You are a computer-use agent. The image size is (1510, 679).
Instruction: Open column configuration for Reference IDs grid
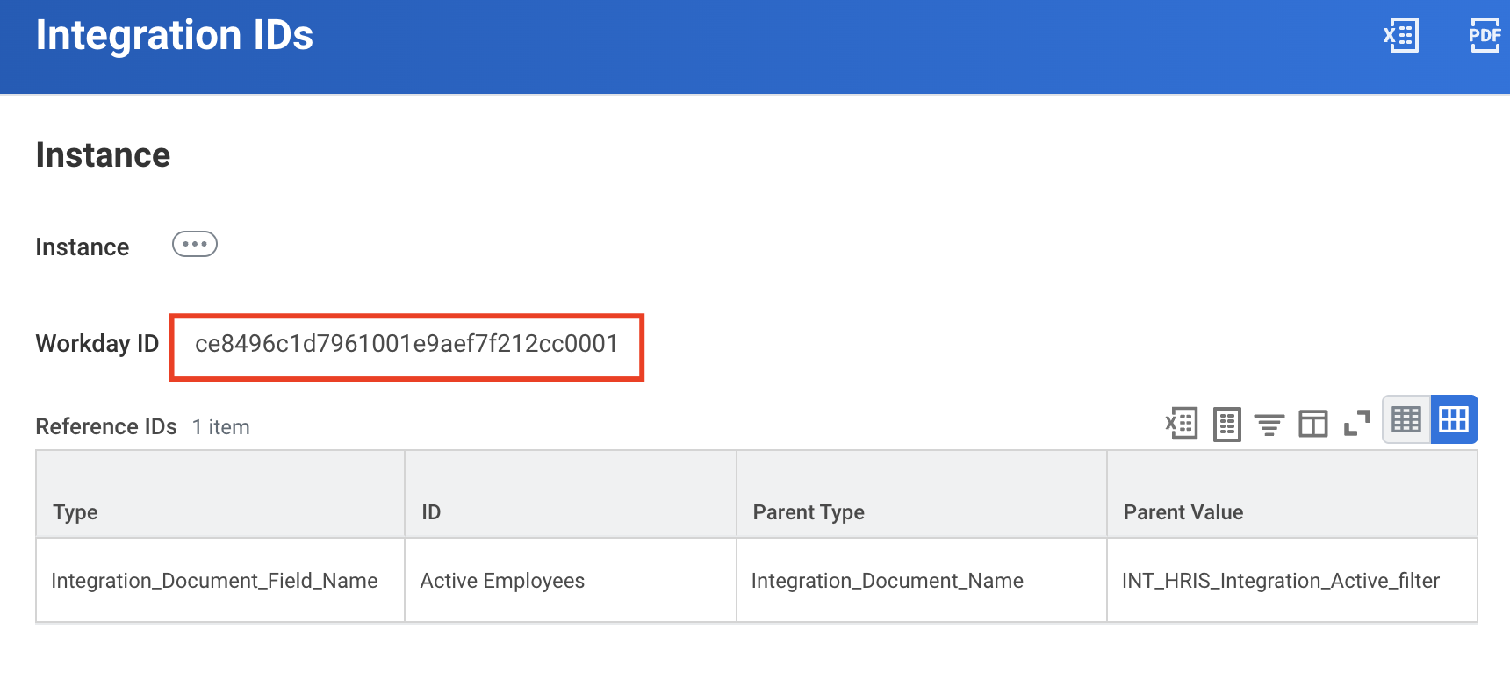pos(1312,425)
